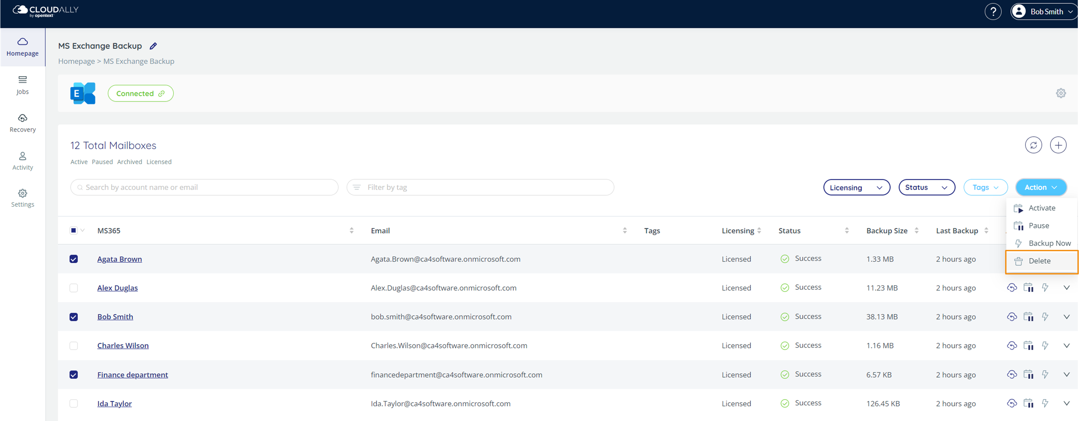Go to Homepage breadcrumb link
Viewport: 1079px width, 421px height.
76,61
